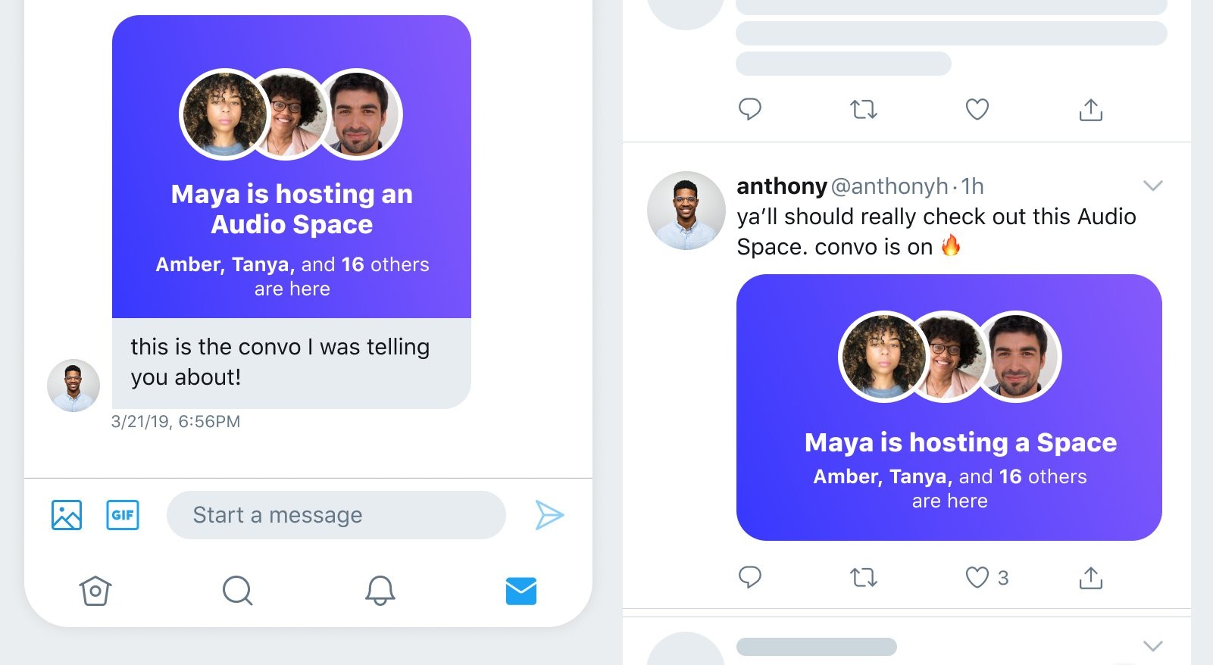This screenshot has width=1213, height=665.
Task: Open the Notifications bell tab
Action: 380,591
